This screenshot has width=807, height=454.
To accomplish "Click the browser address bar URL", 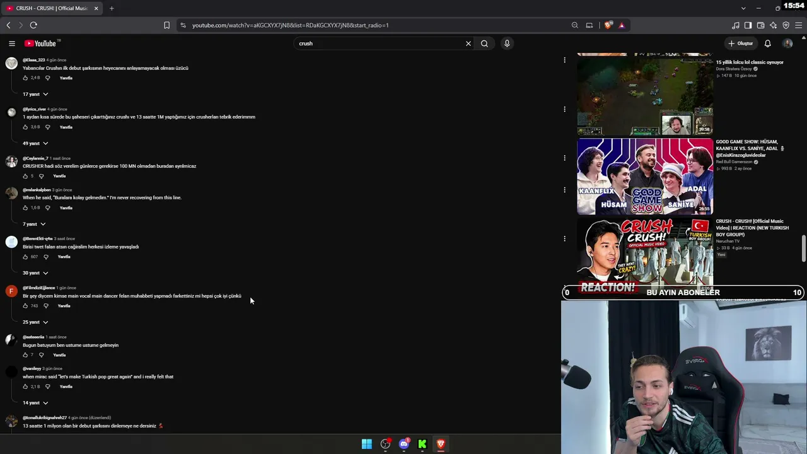I will (291, 25).
